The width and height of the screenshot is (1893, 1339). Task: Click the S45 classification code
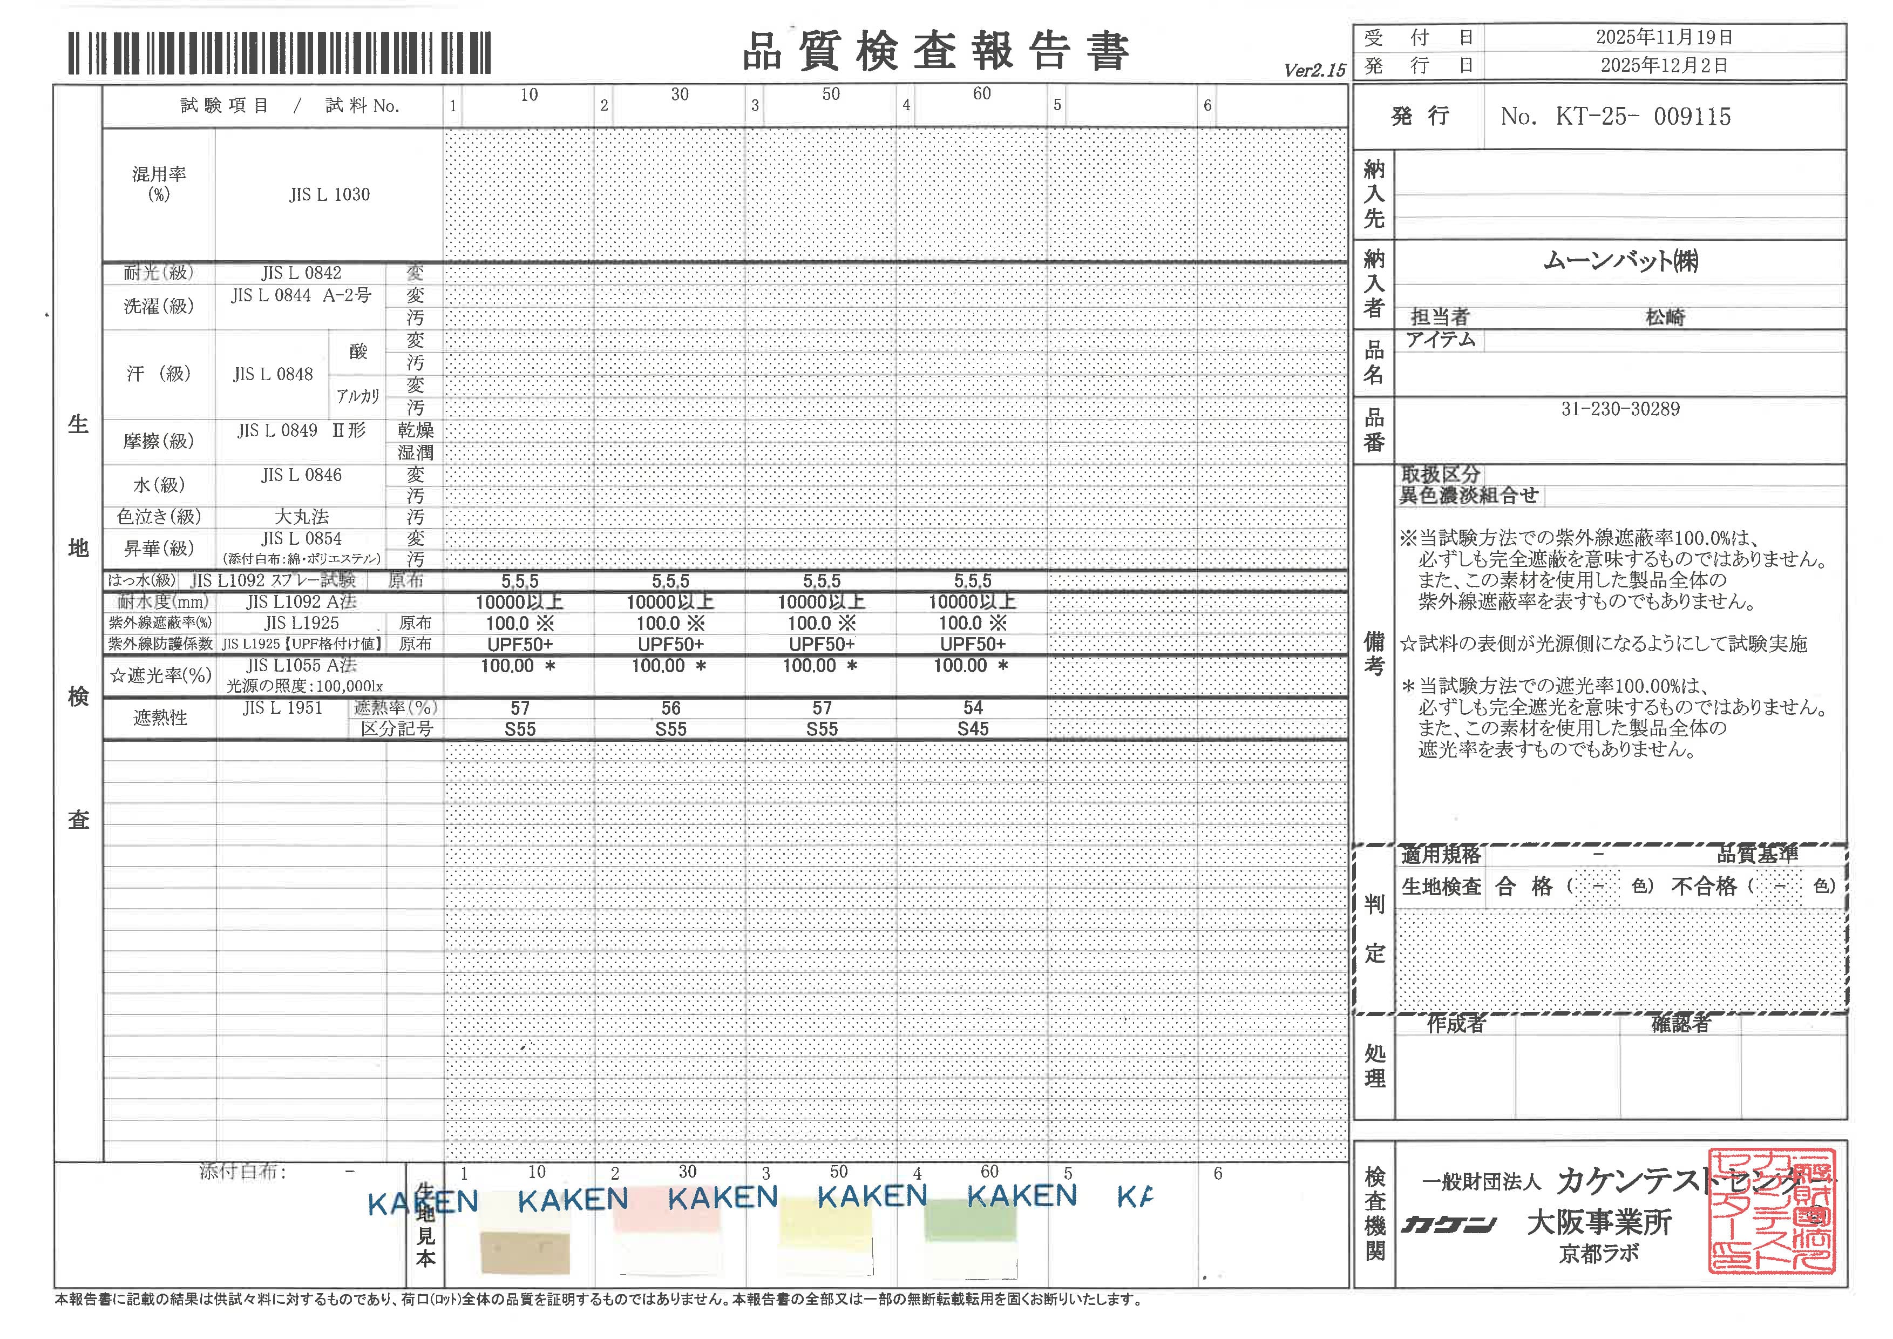click(973, 729)
